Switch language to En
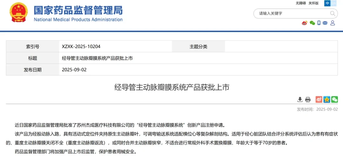This screenshot has width=343, height=156. pos(333,3)
